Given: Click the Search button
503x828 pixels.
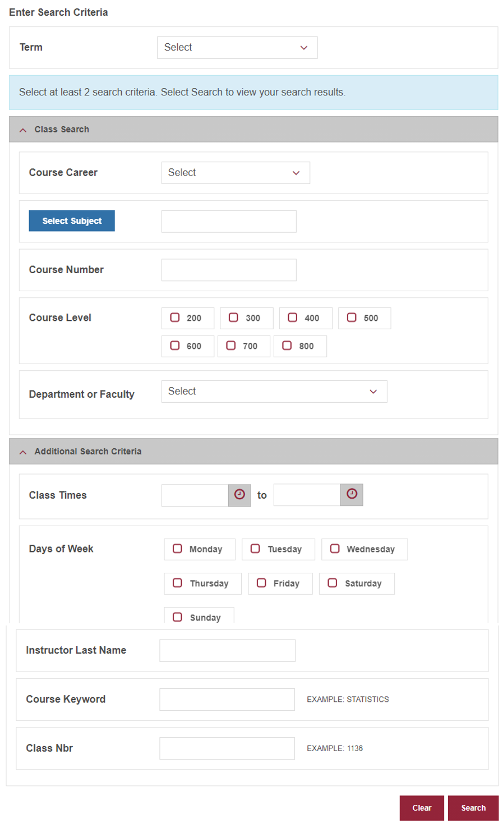Looking at the screenshot, I should [473, 808].
